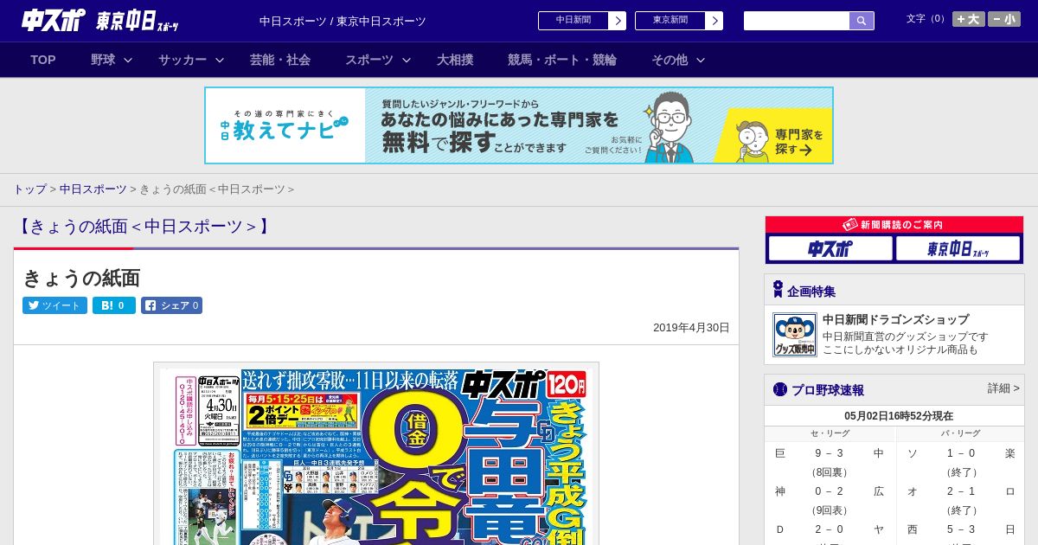Click パ・リーグ column heading
Screen dimensions: 1038x545
pos(961,433)
